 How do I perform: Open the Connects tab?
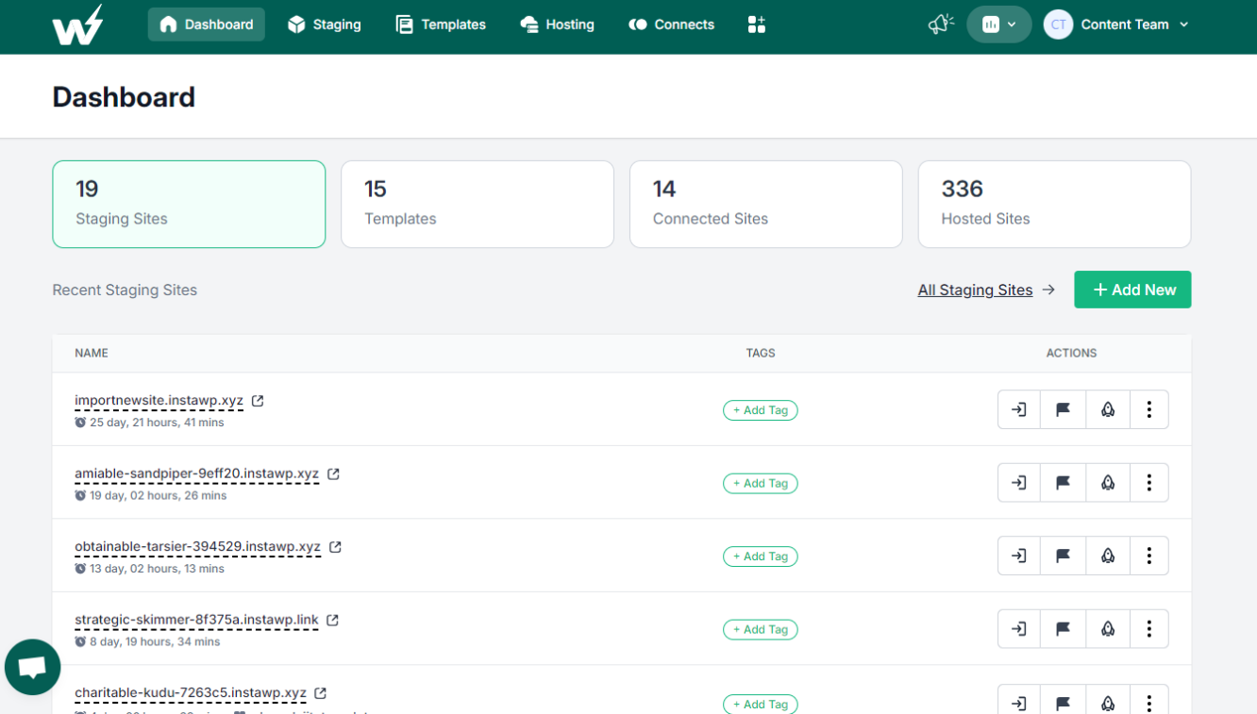[672, 25]
